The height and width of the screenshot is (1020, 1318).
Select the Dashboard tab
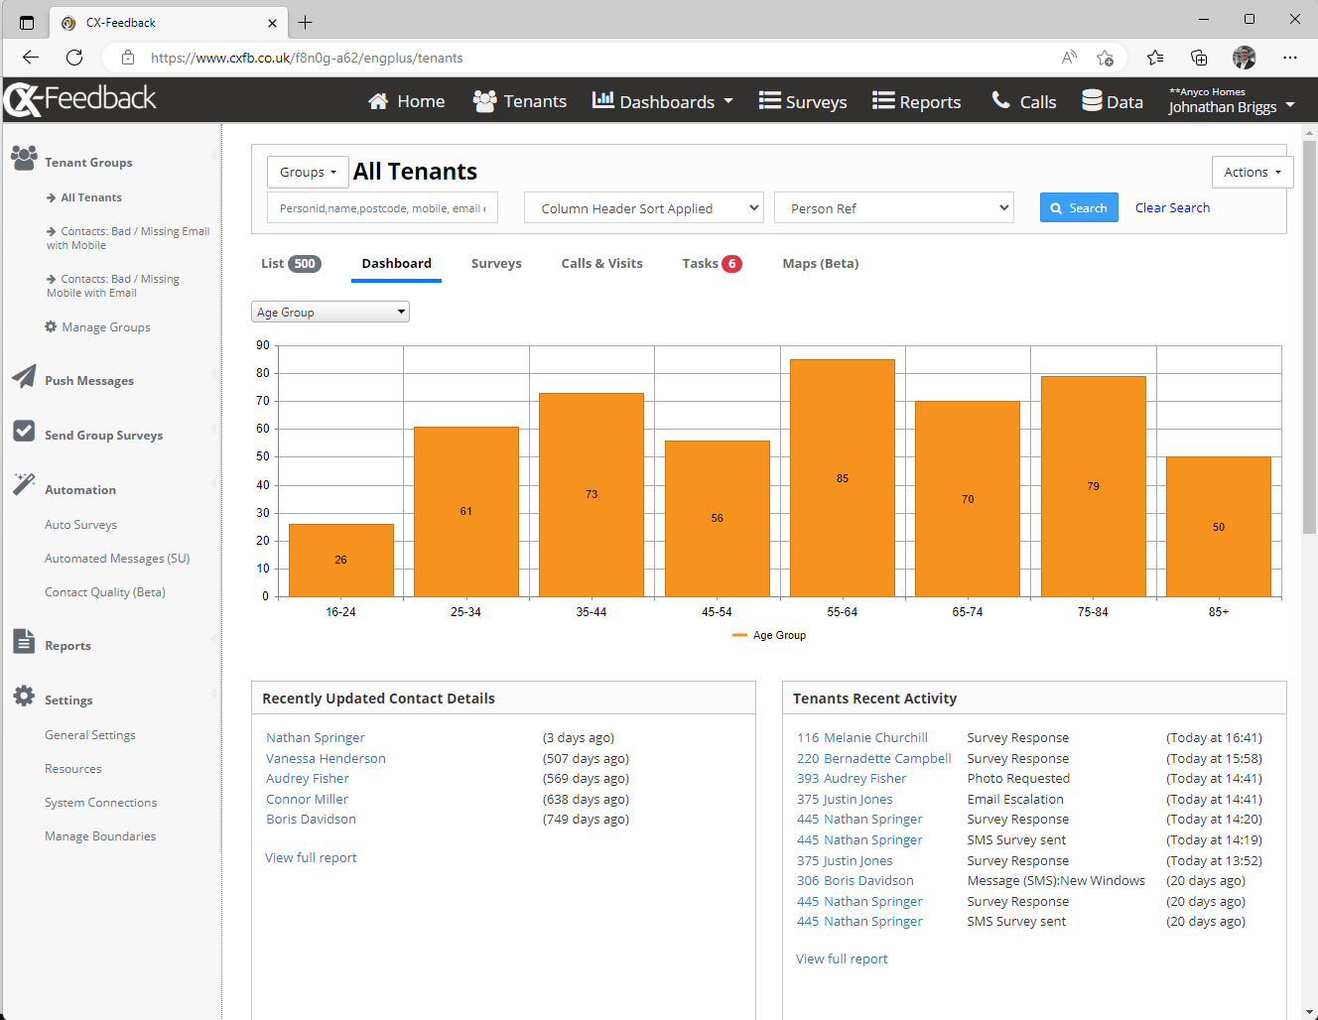pyautogui.click(x=396, y=263)
